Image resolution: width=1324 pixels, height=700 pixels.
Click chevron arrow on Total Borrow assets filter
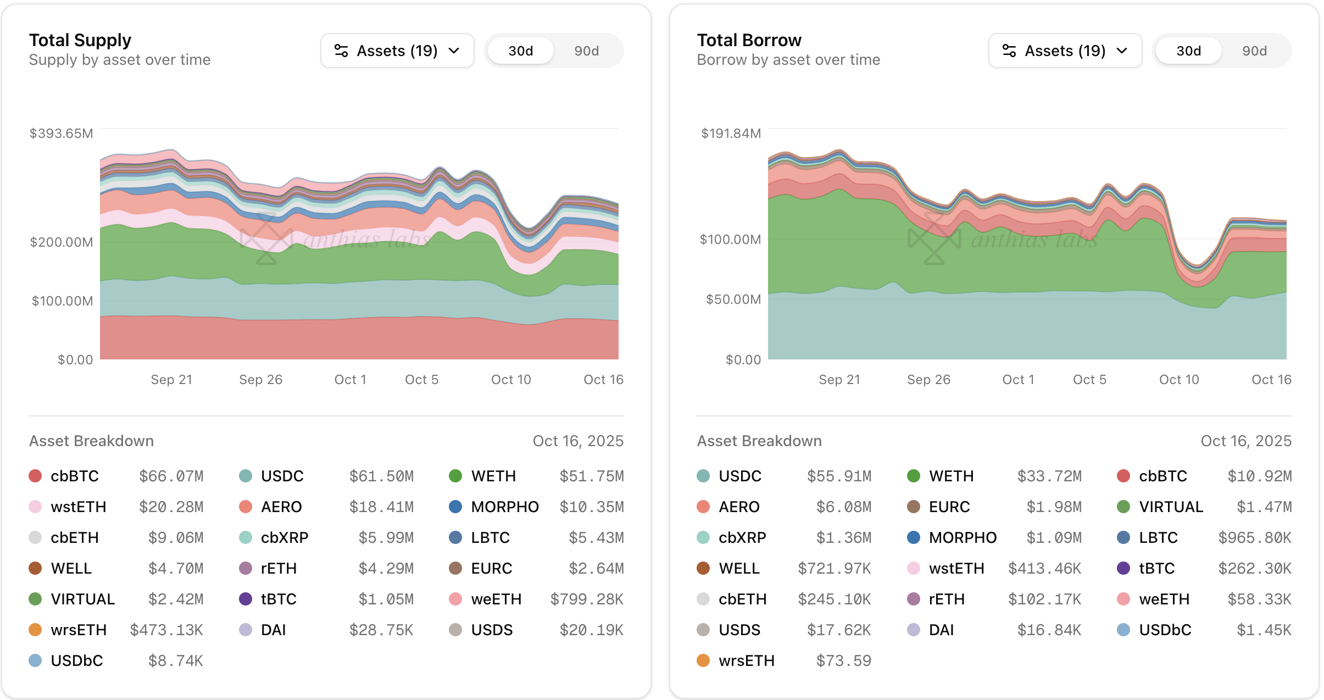[1122, 51]
